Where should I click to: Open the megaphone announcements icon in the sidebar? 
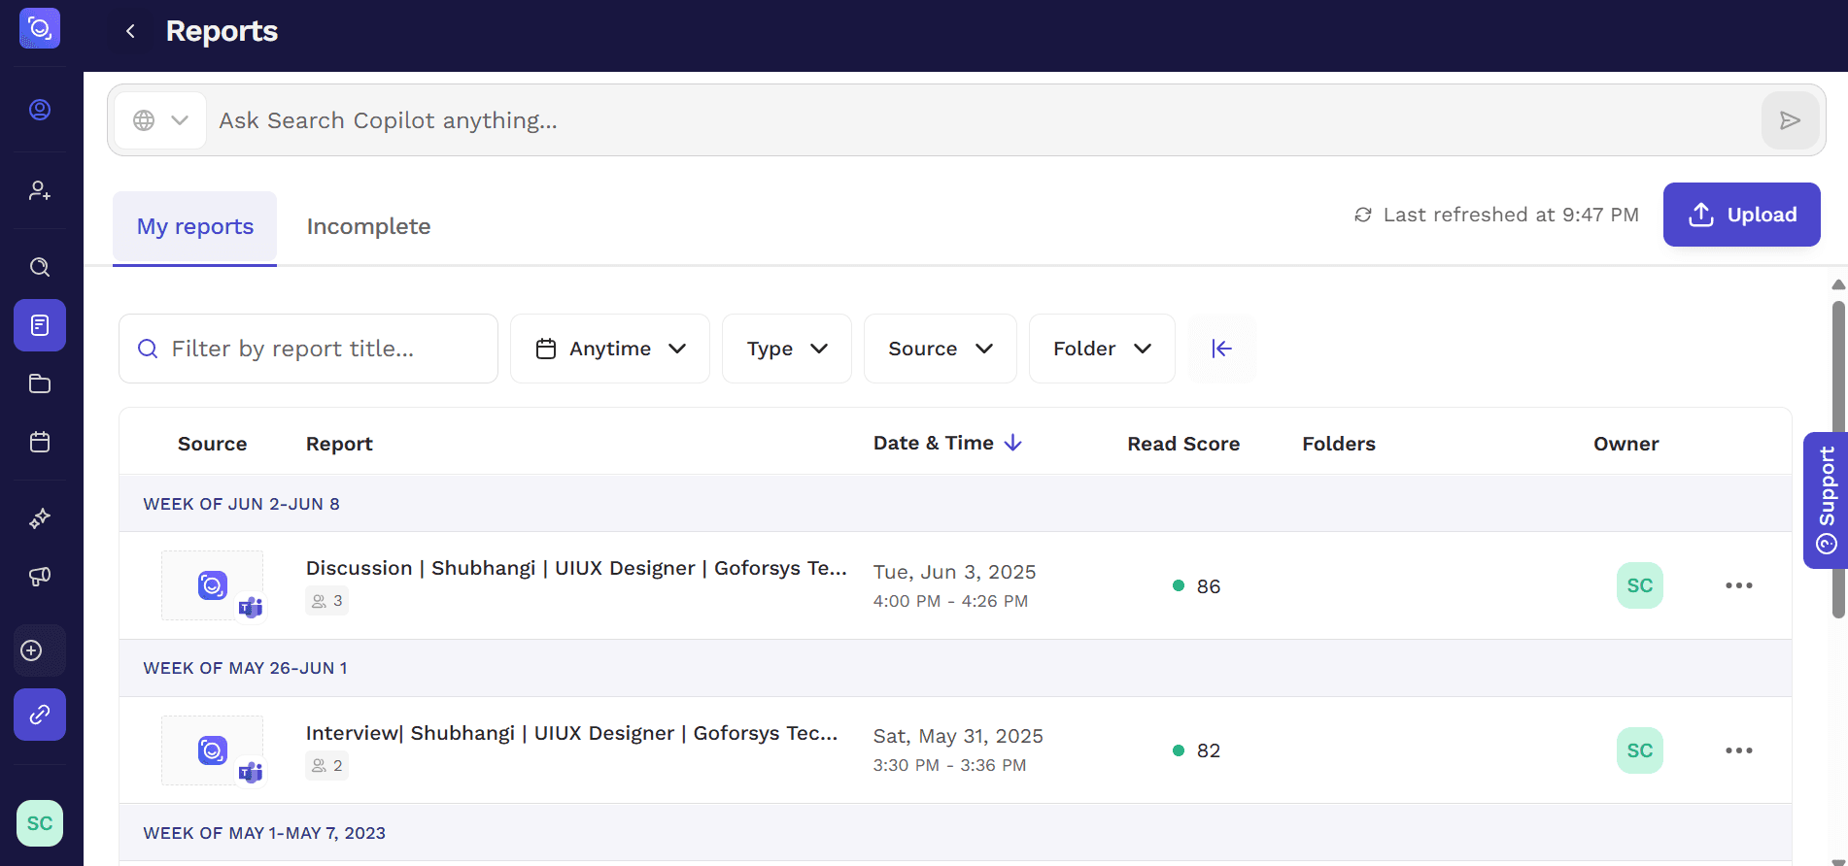(40, 577)
